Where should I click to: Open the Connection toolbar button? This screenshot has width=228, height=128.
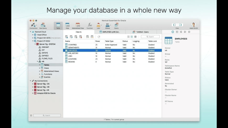pyautogui.click(x=33, y=26)
